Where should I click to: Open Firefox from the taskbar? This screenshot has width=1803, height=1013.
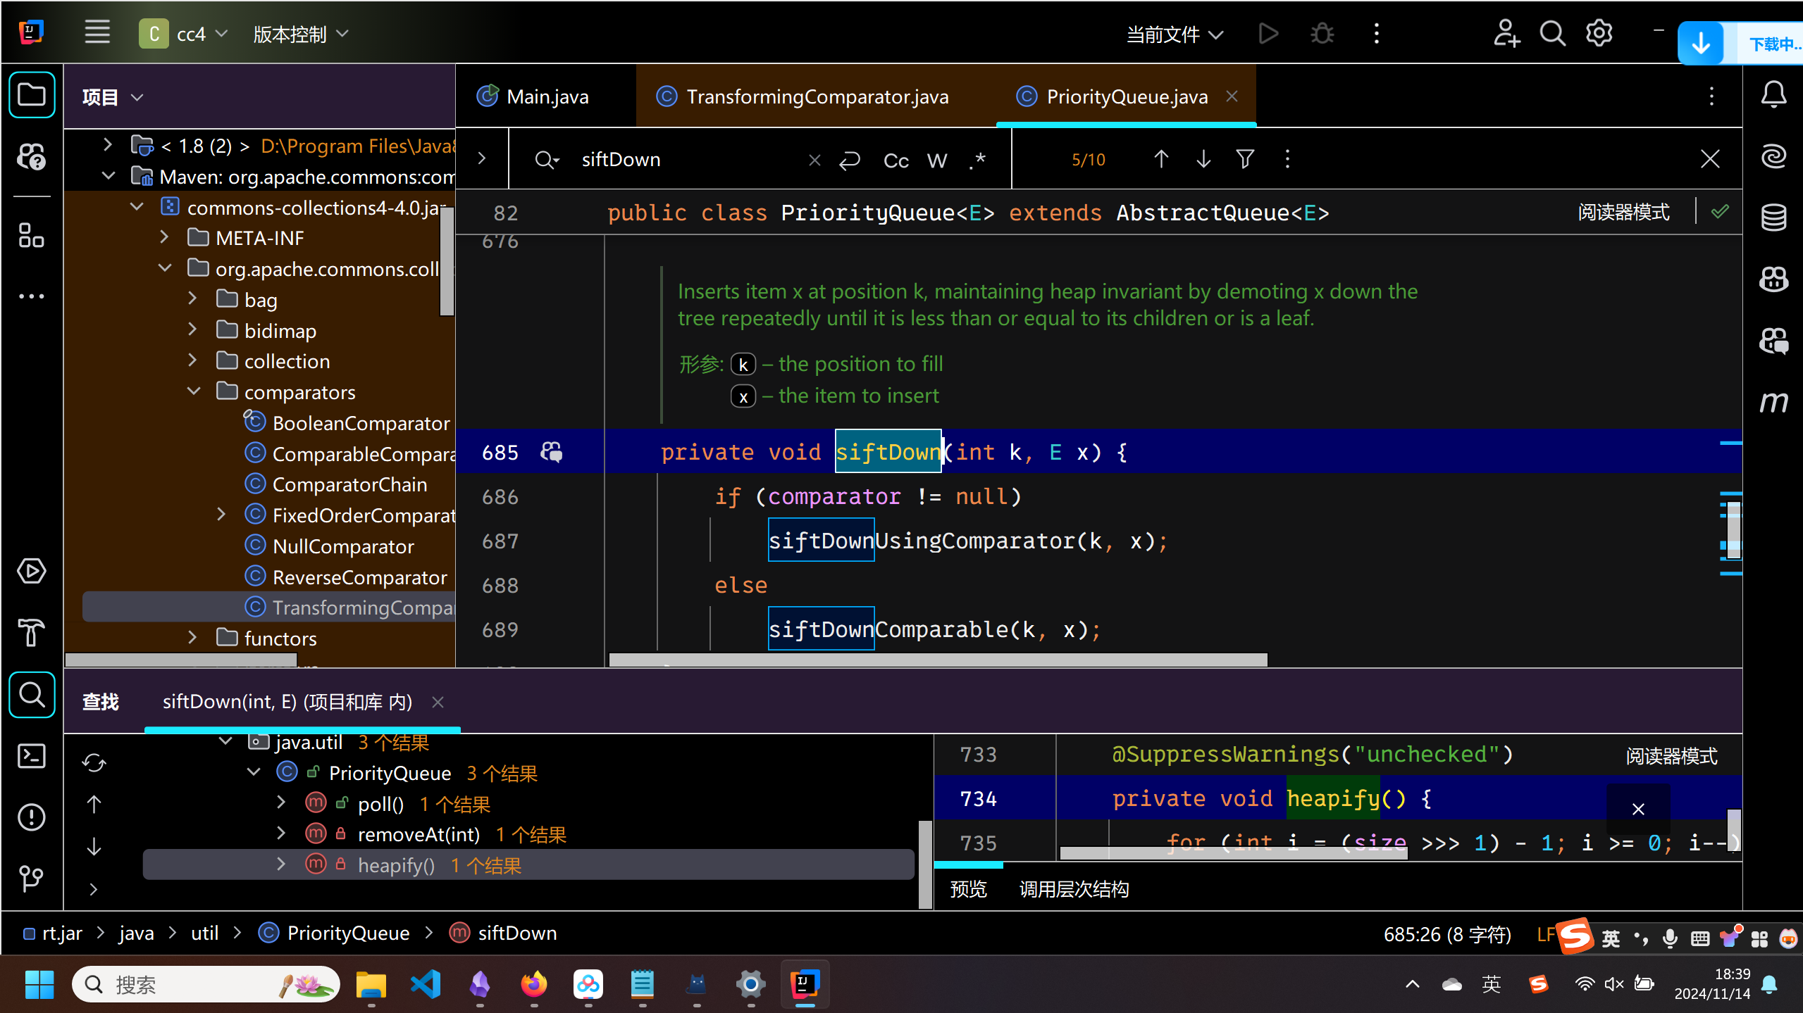(x=533, y=984)
